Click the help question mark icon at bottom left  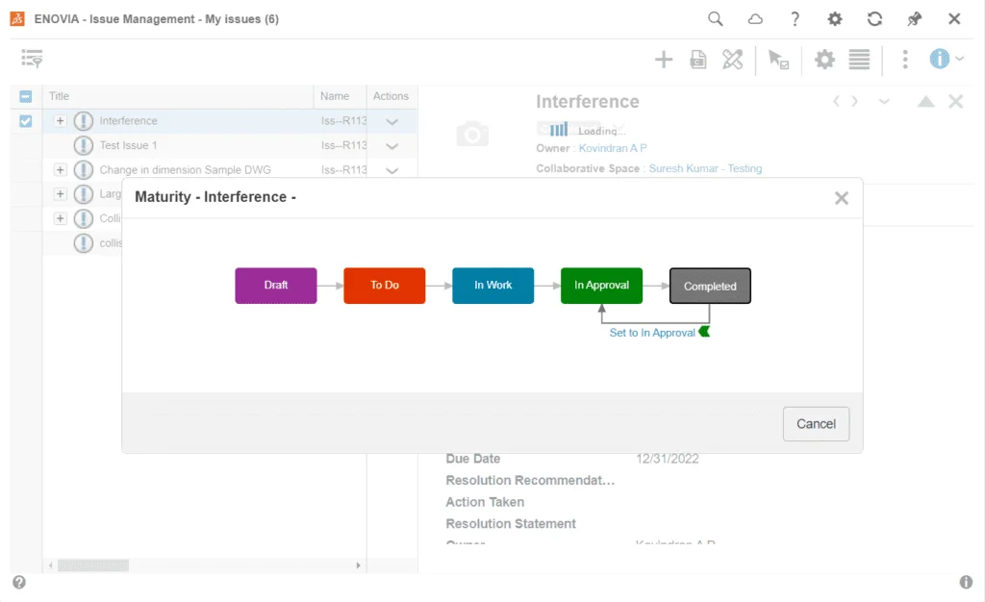[18, 582]
